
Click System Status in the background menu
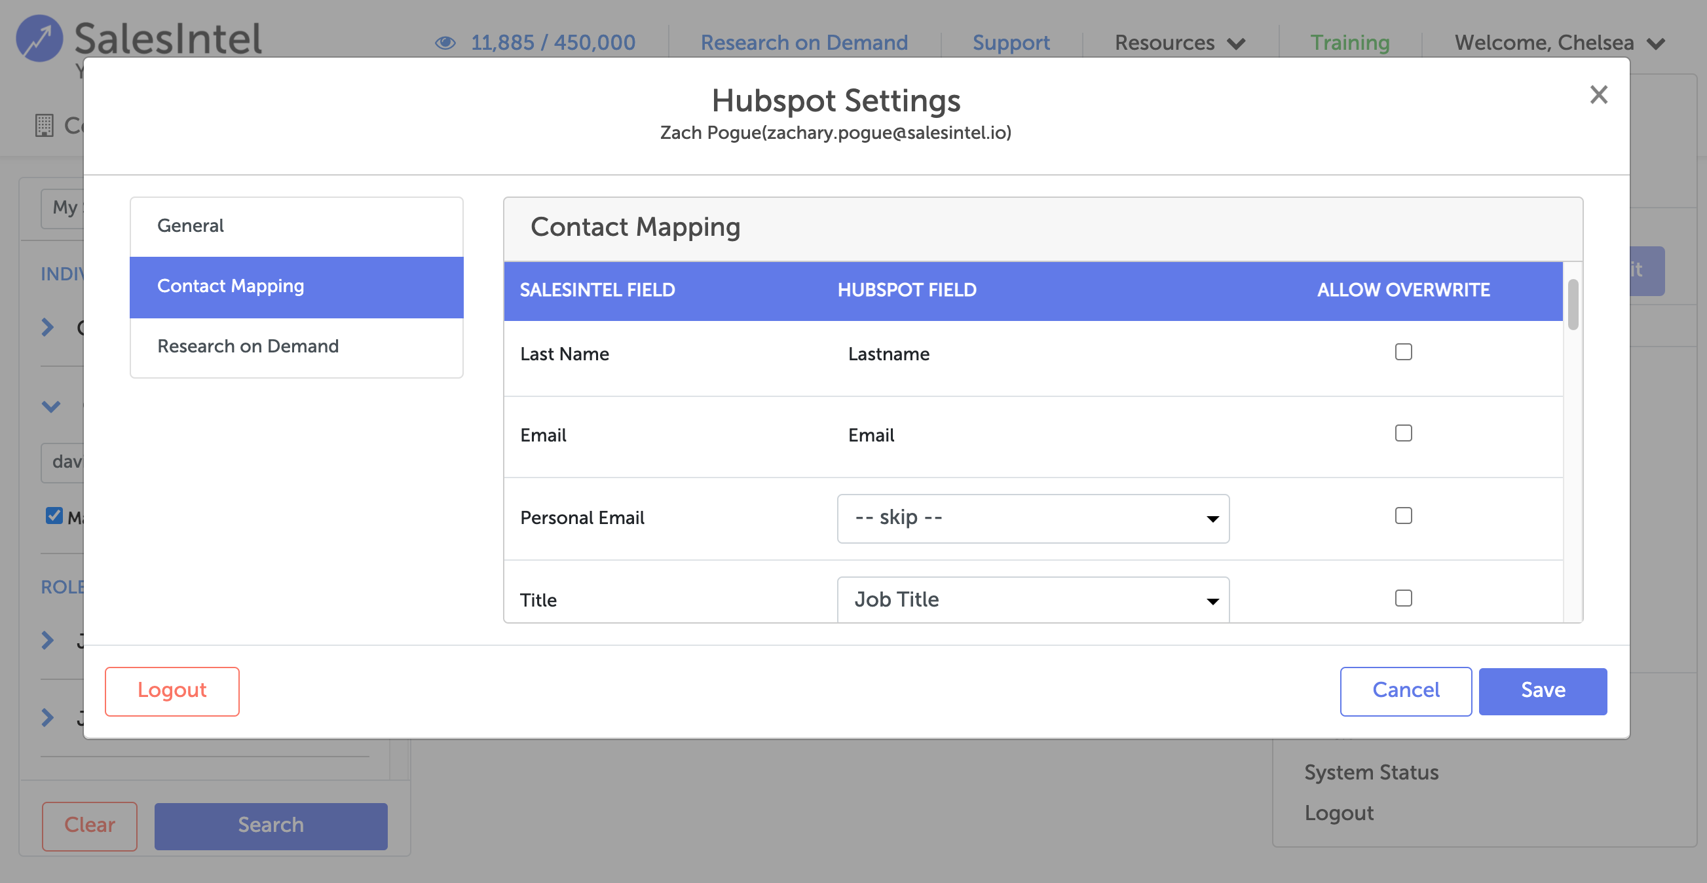click(1371, 773)
